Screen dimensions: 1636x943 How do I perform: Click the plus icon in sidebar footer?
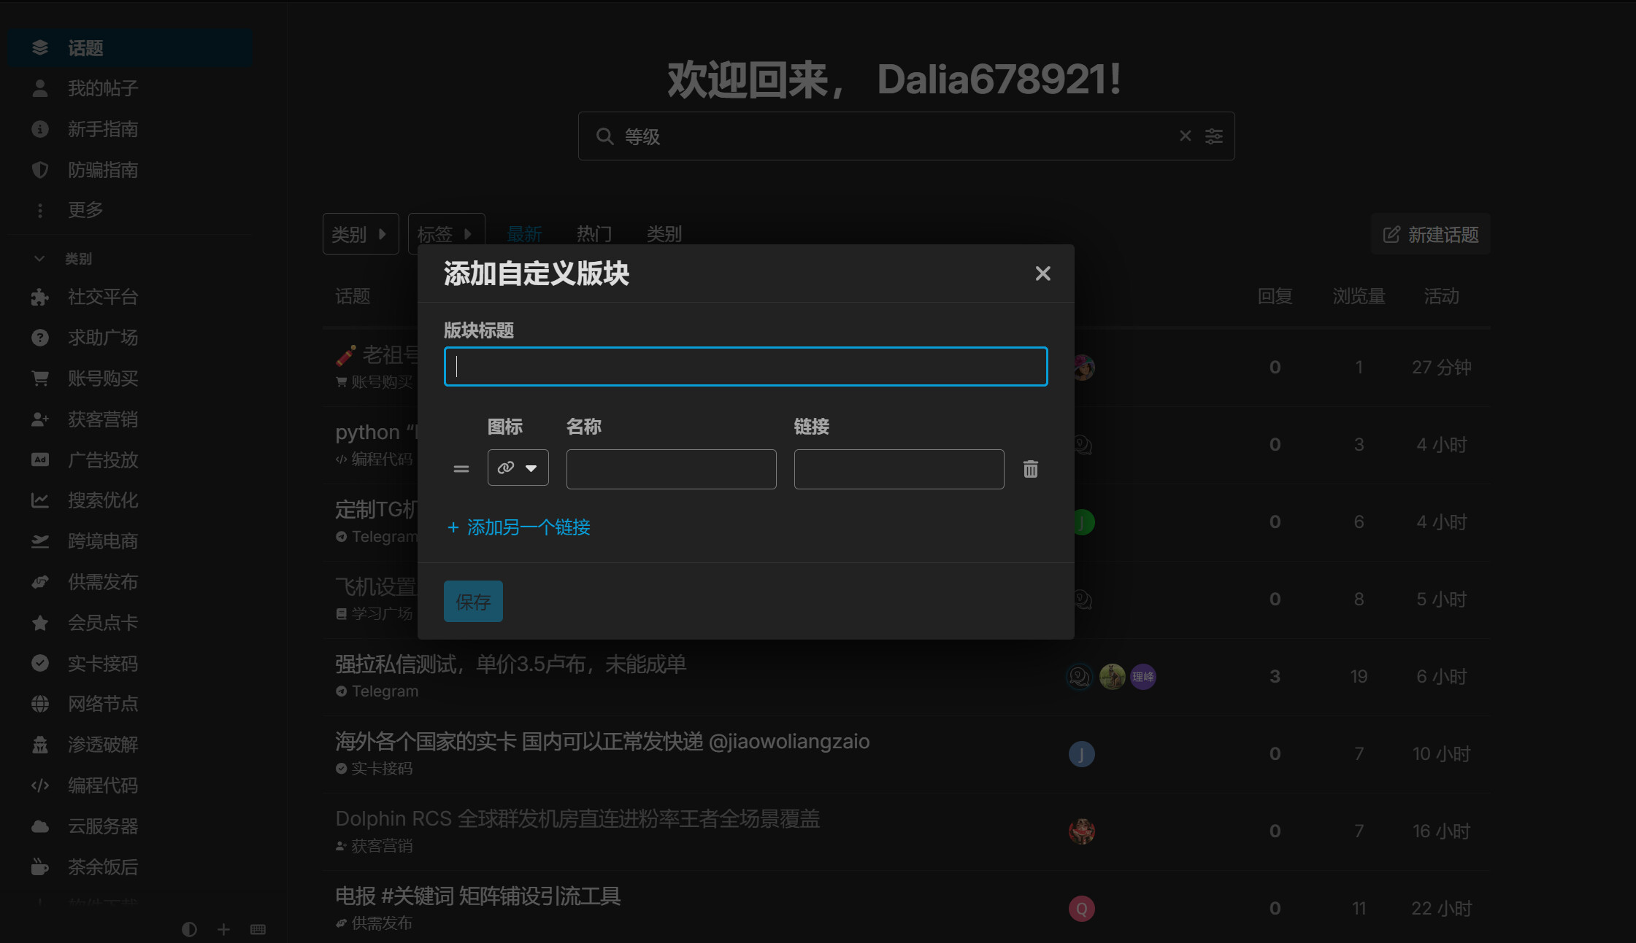pos(224,929)
